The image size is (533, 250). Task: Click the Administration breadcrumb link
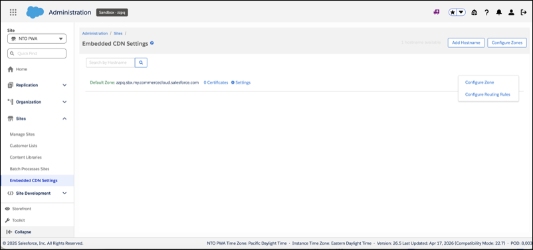tap(95, 33)
